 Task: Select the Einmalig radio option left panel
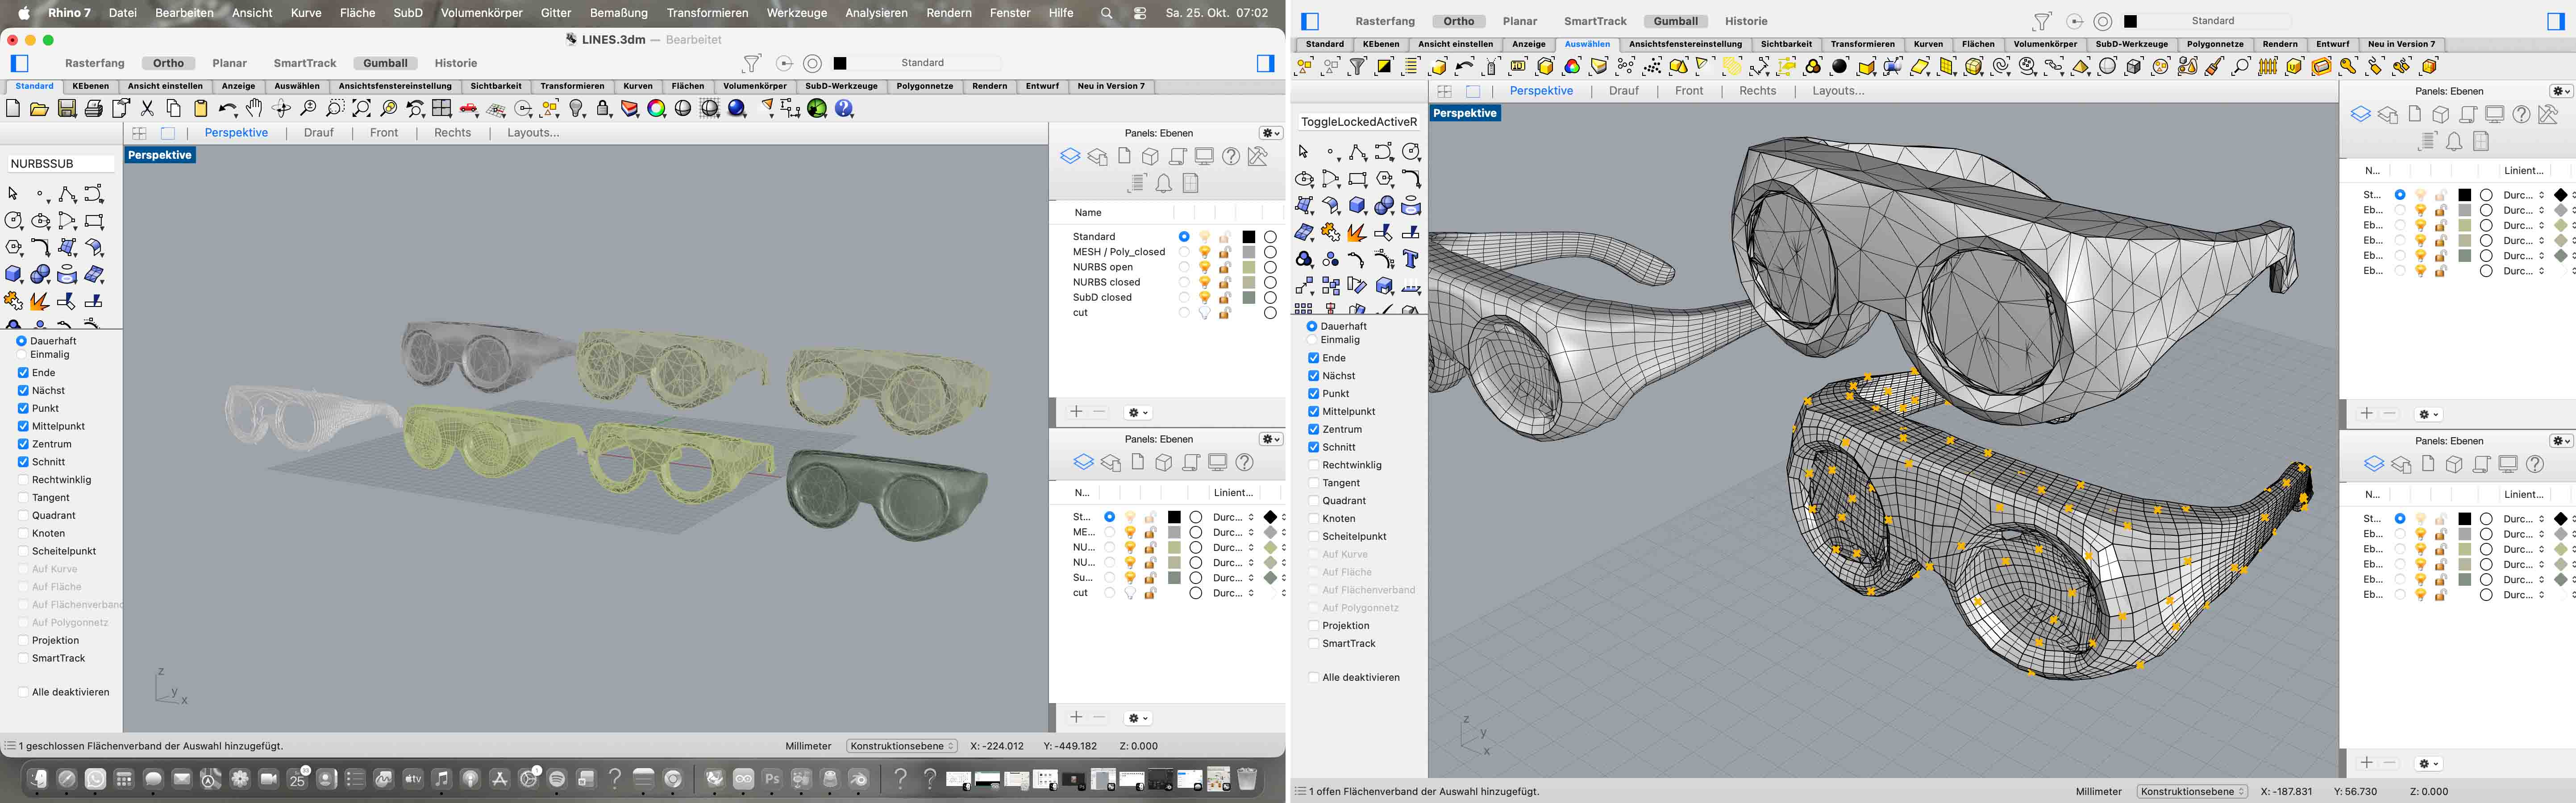coord(22,355)
